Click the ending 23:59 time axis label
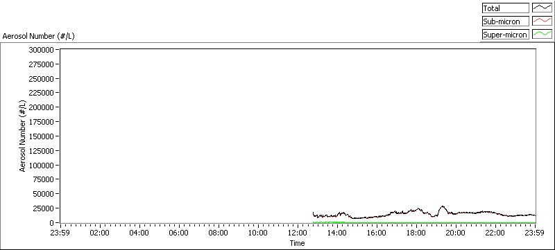Image resolution: width=555 pixels, height=250 pixels. [535, 233]
